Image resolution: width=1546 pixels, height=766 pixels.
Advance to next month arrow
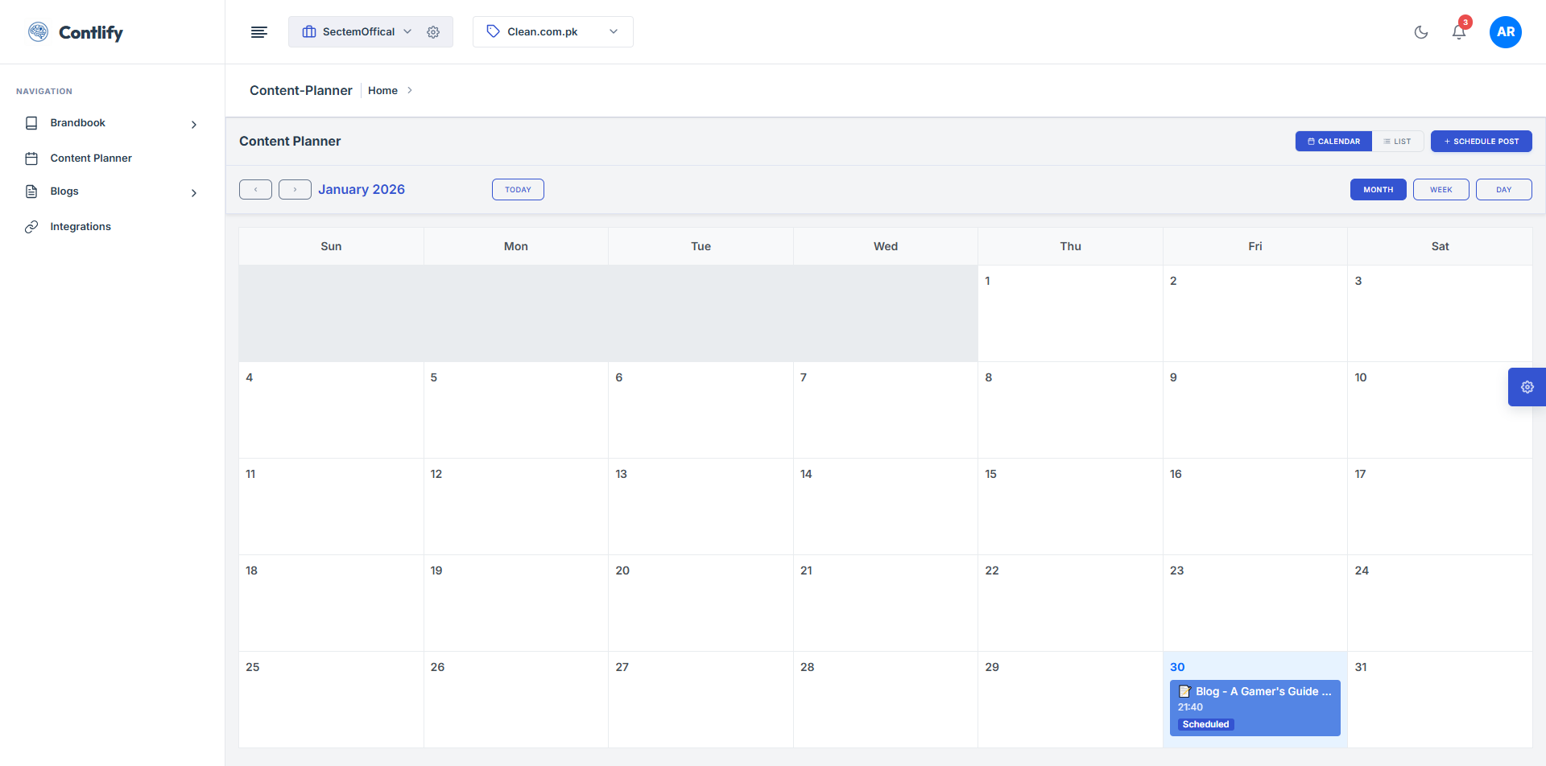(295, 190)
